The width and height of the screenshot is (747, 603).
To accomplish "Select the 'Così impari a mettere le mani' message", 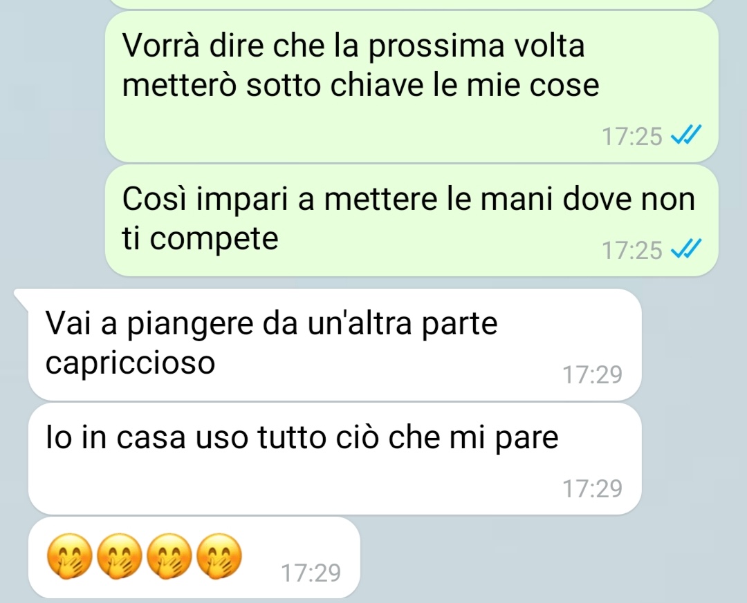I will (412, 220).
